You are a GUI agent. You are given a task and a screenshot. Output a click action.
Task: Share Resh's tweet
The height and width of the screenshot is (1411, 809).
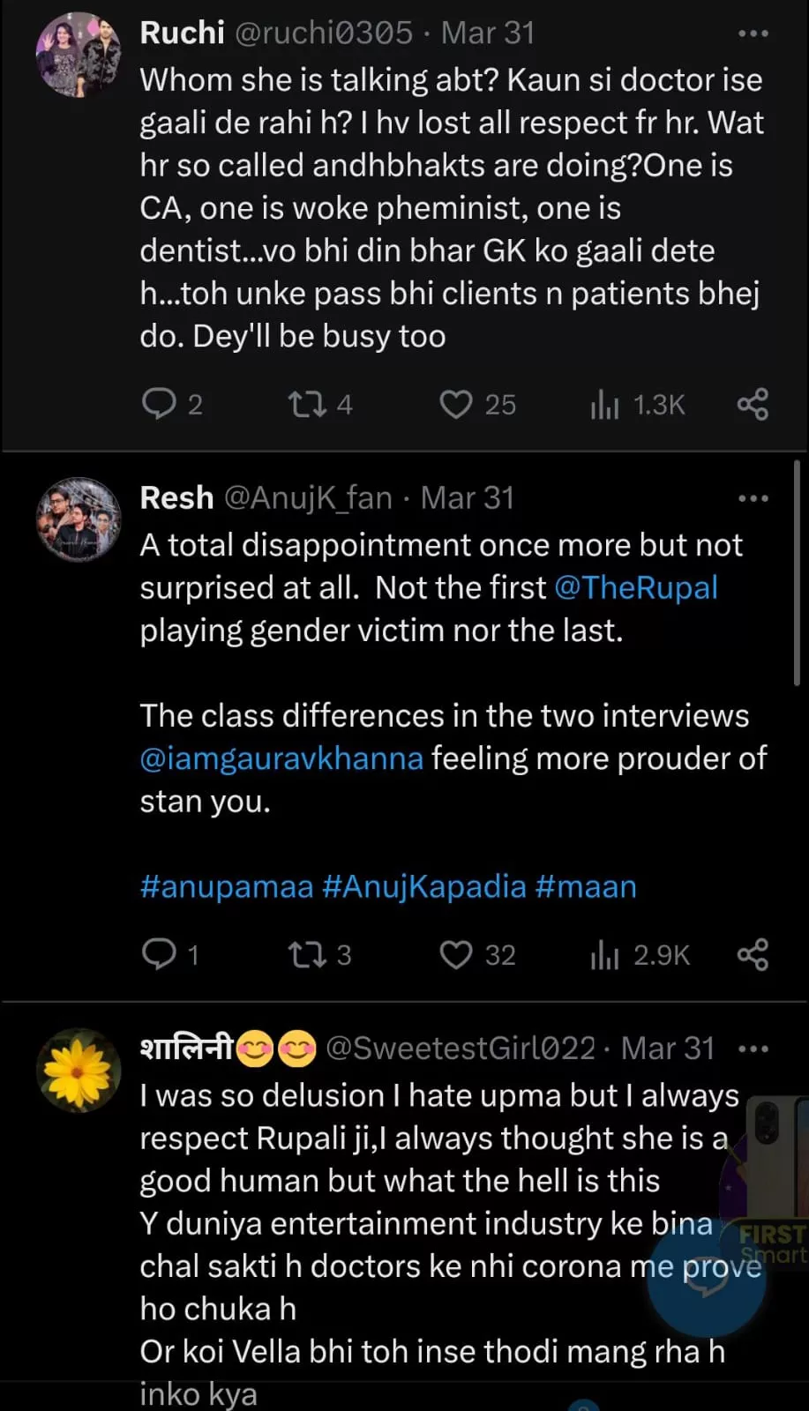[753, 954]
